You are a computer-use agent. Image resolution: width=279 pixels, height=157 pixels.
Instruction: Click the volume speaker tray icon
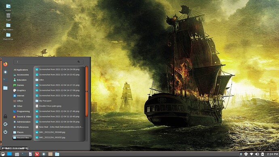coord(257,154)
